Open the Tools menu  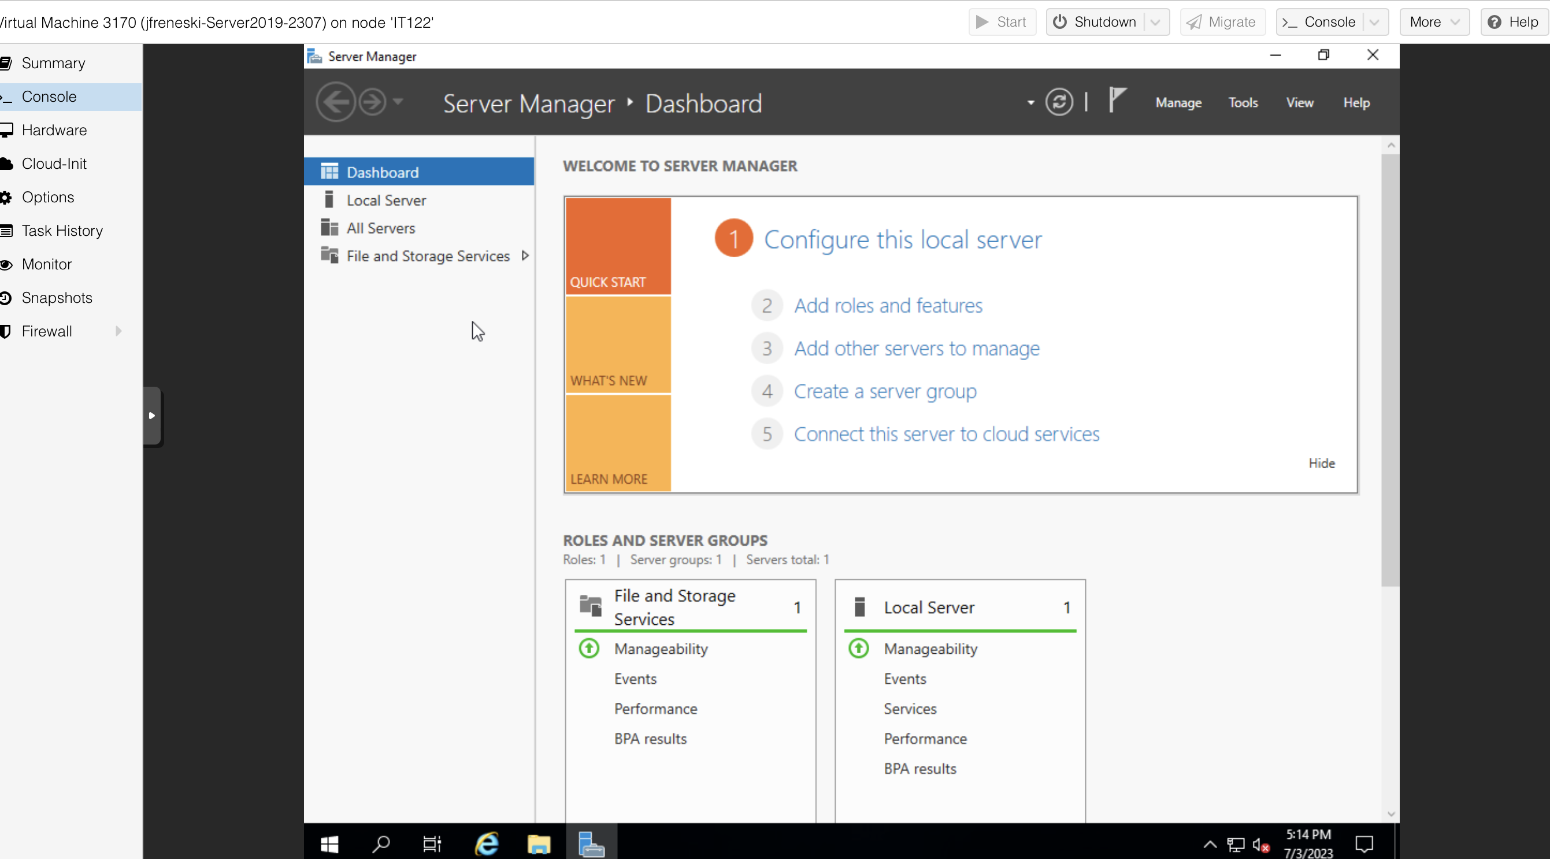pyautogui.click(x=1243, y=102)
